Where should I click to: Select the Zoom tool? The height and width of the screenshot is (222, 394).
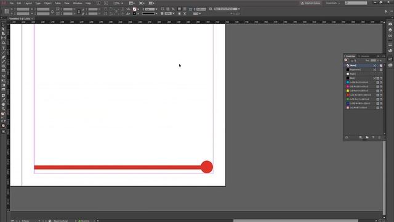[x=3, y=109]
